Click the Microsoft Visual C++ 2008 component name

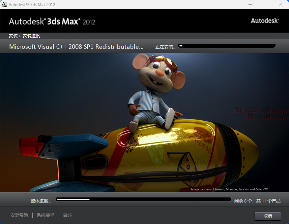coord(76,47)
